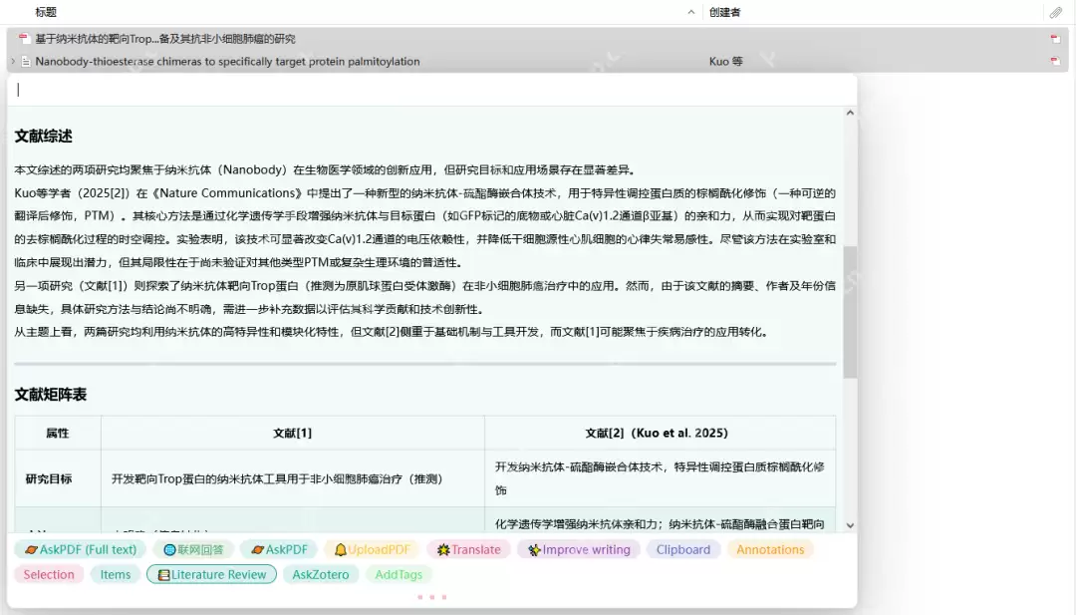Image resolution: width=1076 pixels, height=615 pixels.
Task: Open the UploadPDF tool
Action: (372, 549)
